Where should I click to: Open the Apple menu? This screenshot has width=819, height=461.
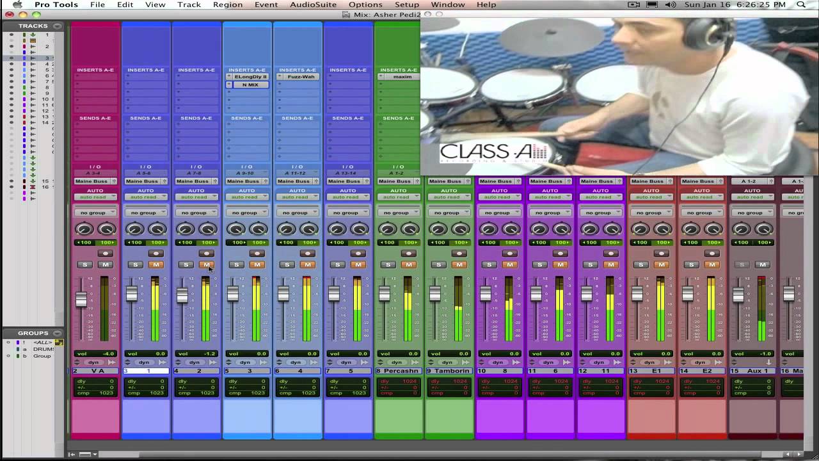click(17, 4)
